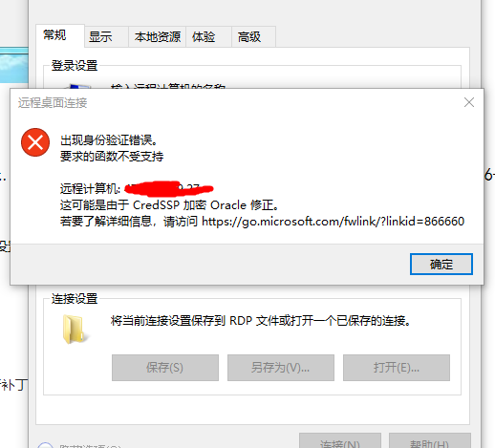Click the 远程桌面连接 dialog title bar
Image resolution: width=495 pixels, height=448 pixels.
pos(236,102)
